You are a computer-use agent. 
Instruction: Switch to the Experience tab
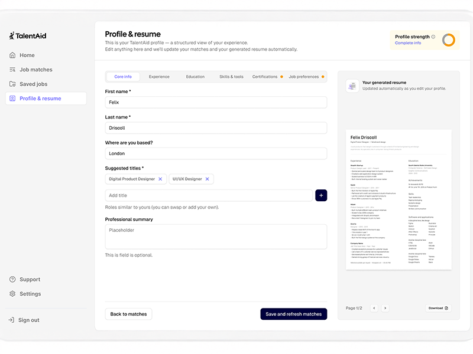pos(159,77)
